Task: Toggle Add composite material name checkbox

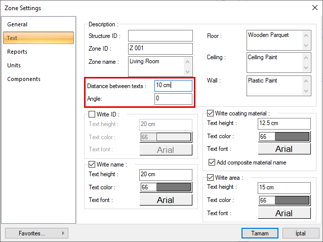Action: (212, 163)
